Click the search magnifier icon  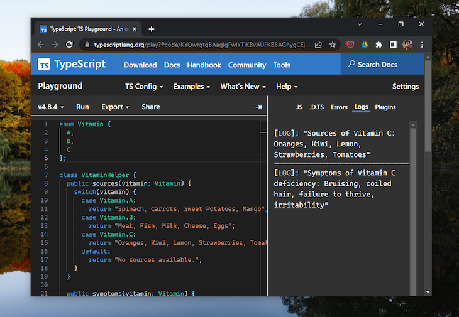[351, 64]
